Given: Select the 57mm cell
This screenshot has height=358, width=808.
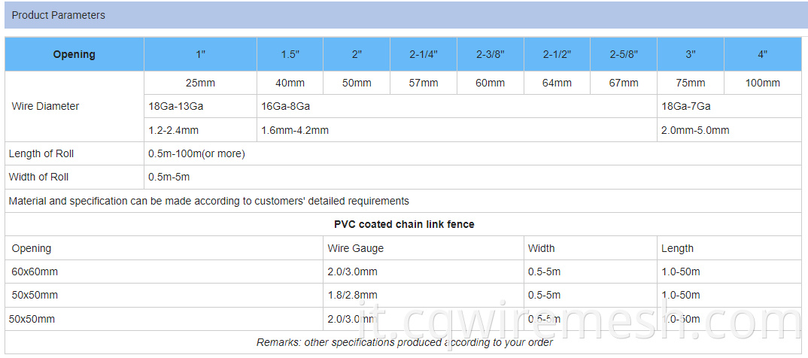Looking at the screenshot, I should click(424, 83).
